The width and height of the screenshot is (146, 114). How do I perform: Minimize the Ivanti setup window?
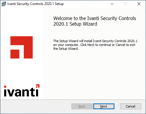112,4
